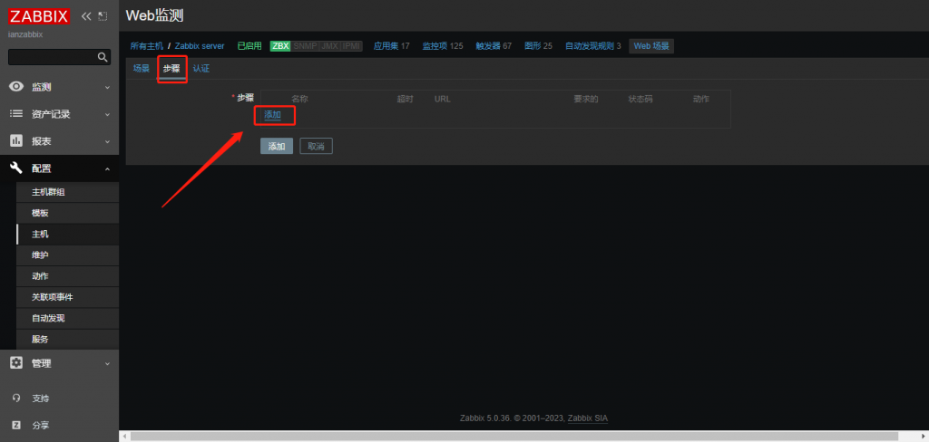This screenshot has height=442, width=929.
Task: Click the filled 添加 submit button
Action: coord(277,146)
